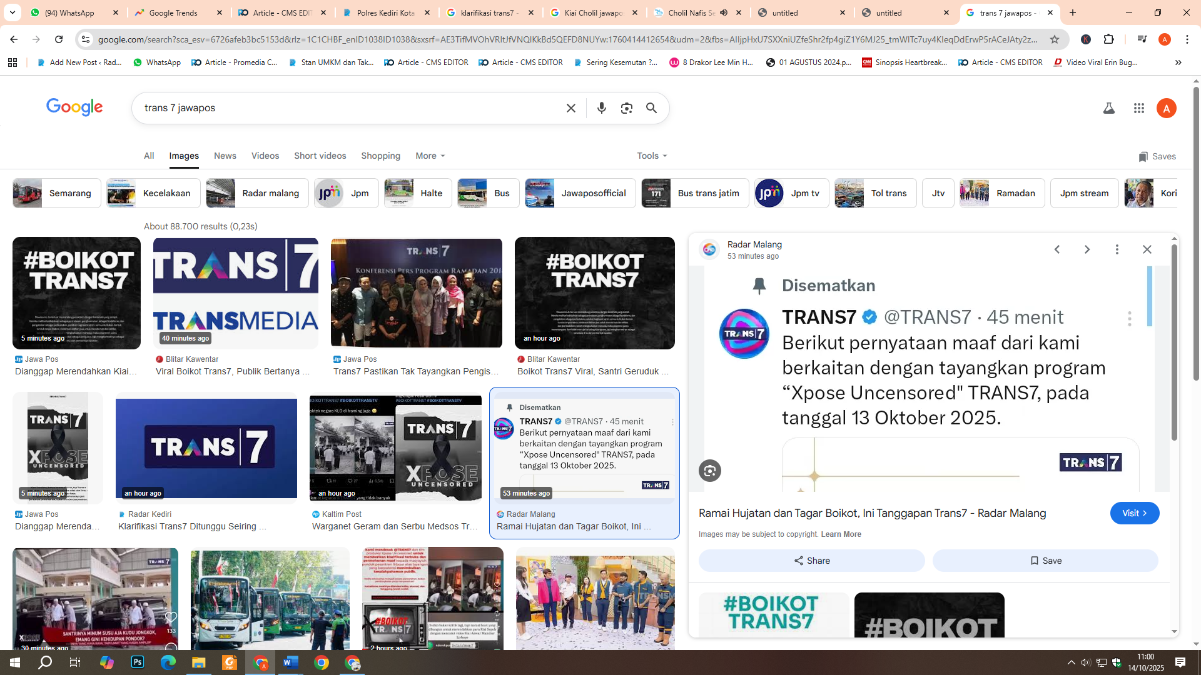Screen dimensions: 1201x675
Task: Mute the Cholil Nafis tab audio
Action: coord(724,12)
